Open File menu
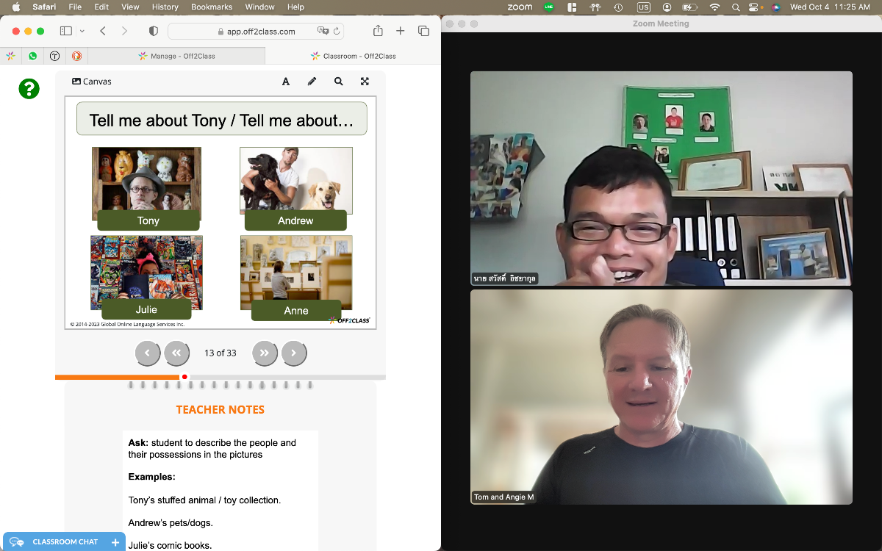Screen dimensions: 882x551 pyautogui.click(x=75, y=7)
